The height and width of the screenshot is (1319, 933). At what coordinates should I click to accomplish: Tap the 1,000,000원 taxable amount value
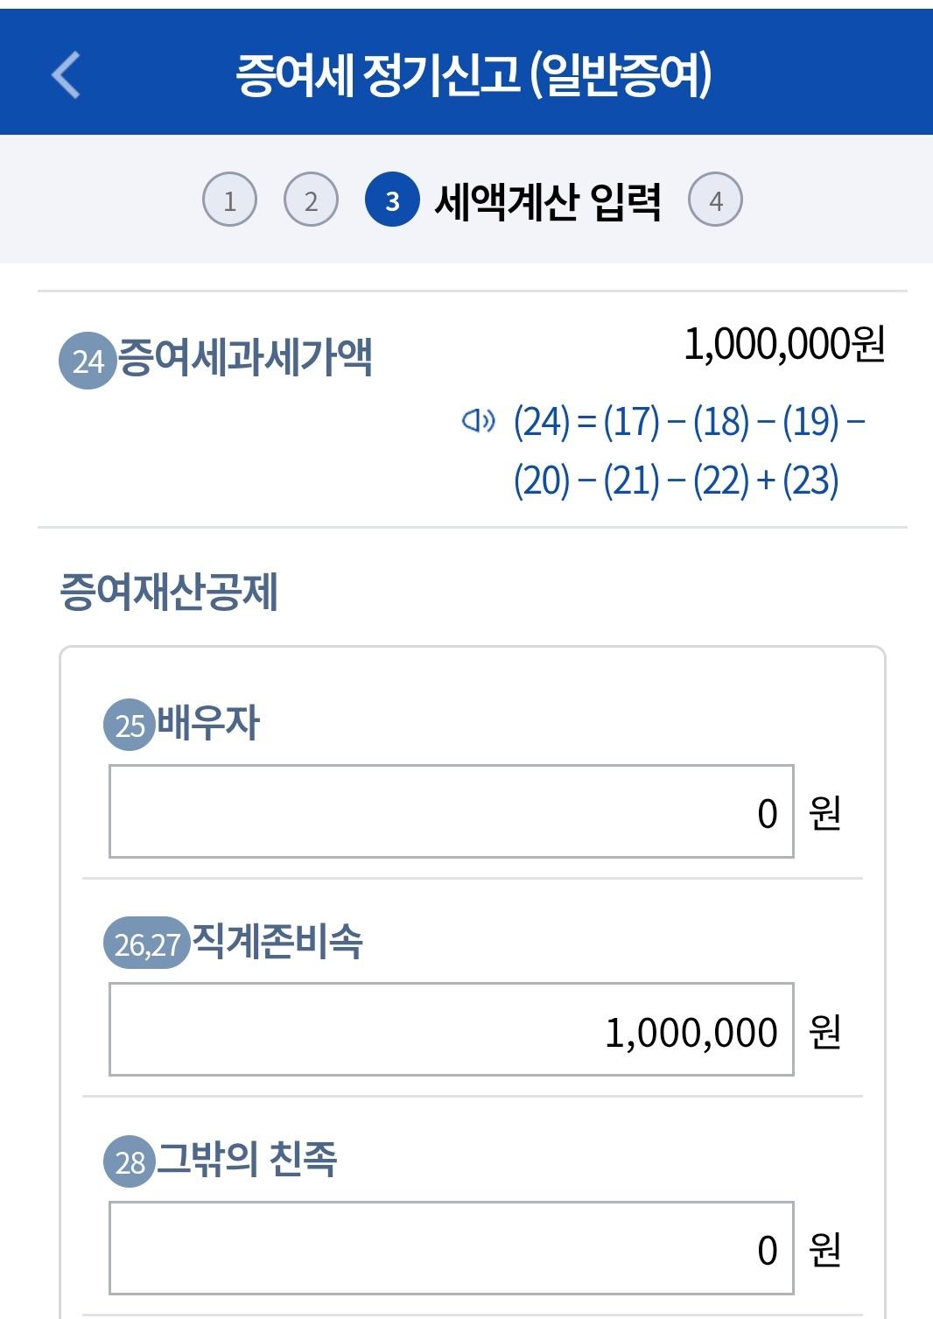pyautogui.click(x=783, y=344)
